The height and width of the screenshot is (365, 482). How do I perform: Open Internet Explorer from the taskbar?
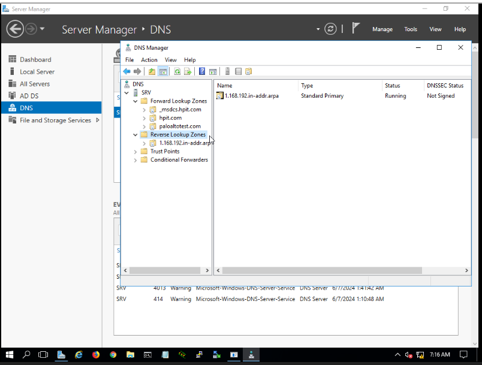coord(79,355)
